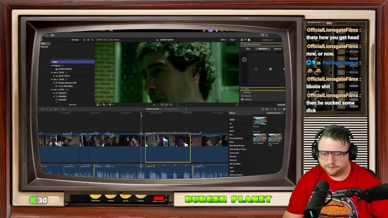Screen dimensions: 388x218
Task: Click the Name column header
Action: (72, 62)
